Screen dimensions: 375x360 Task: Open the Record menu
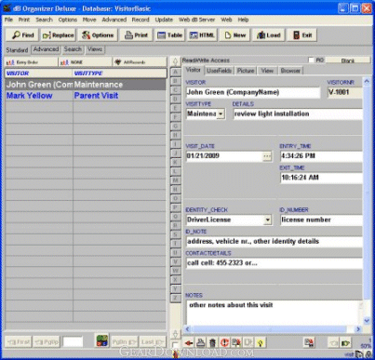(141, 20)
